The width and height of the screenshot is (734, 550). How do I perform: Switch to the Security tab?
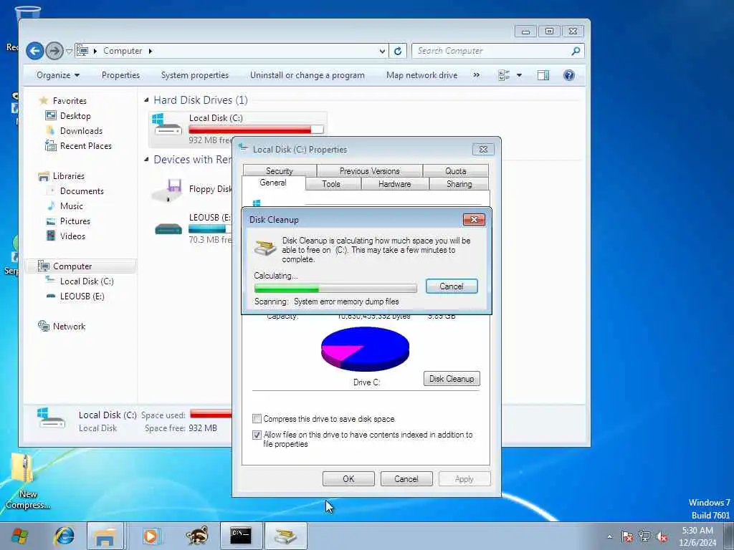click(280, 170)
